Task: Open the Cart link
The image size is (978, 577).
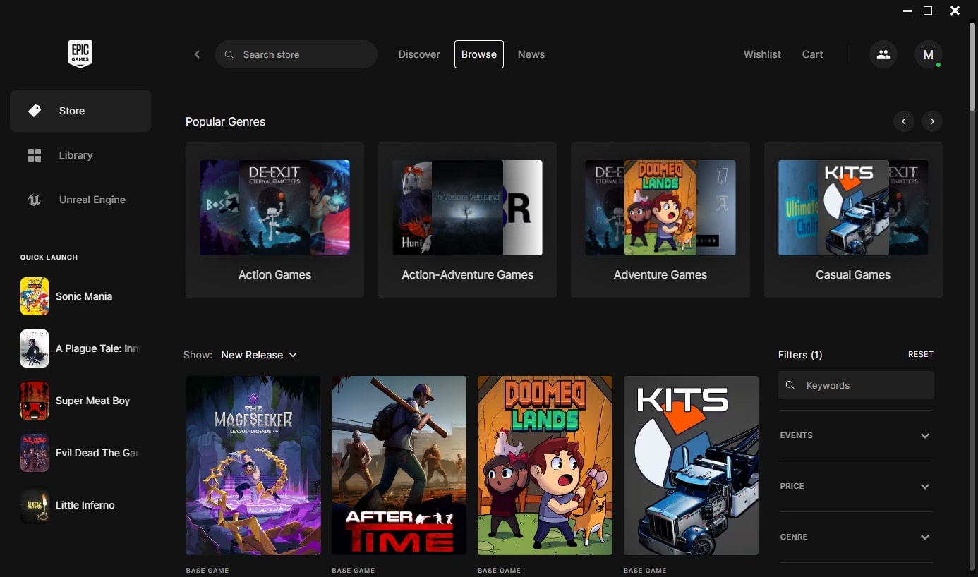Action: [813, 54]
